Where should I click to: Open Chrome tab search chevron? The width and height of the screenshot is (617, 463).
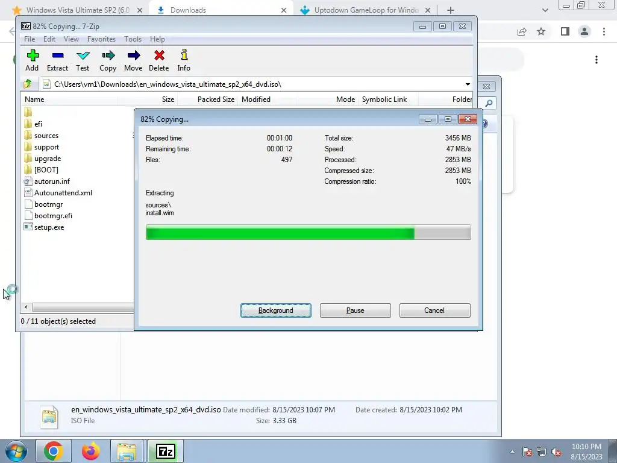click(x=545, y=10)
